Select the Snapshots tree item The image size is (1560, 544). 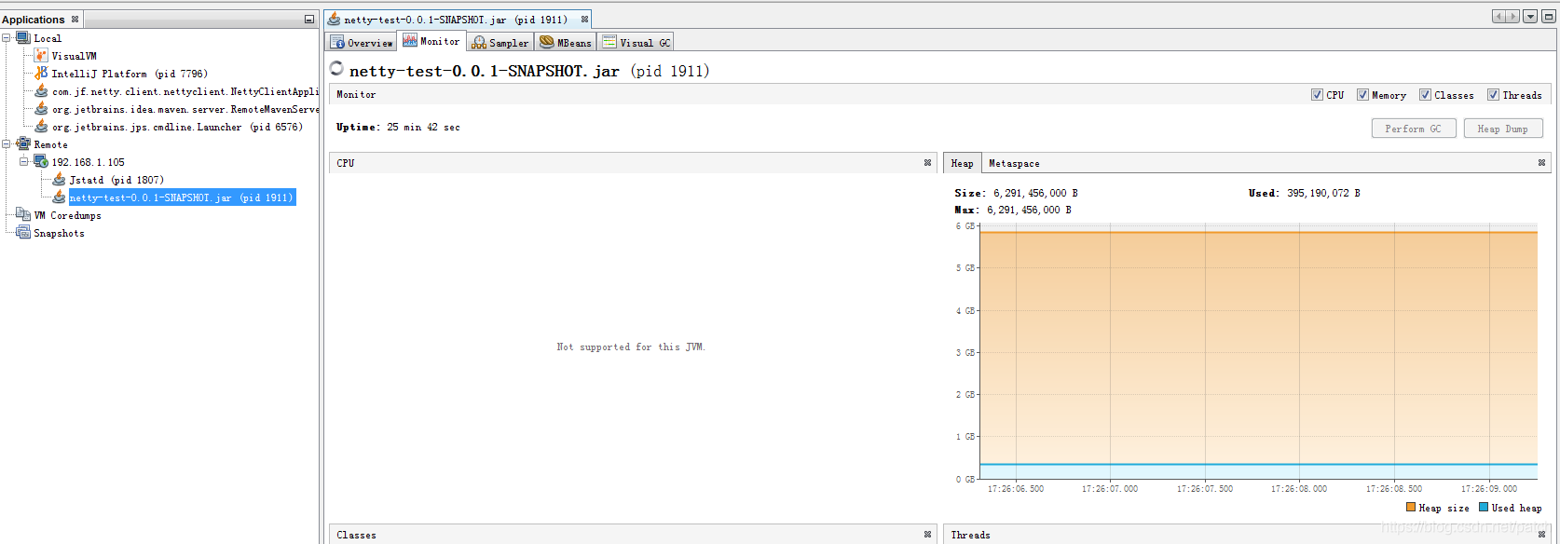click(x=59, y=233)
